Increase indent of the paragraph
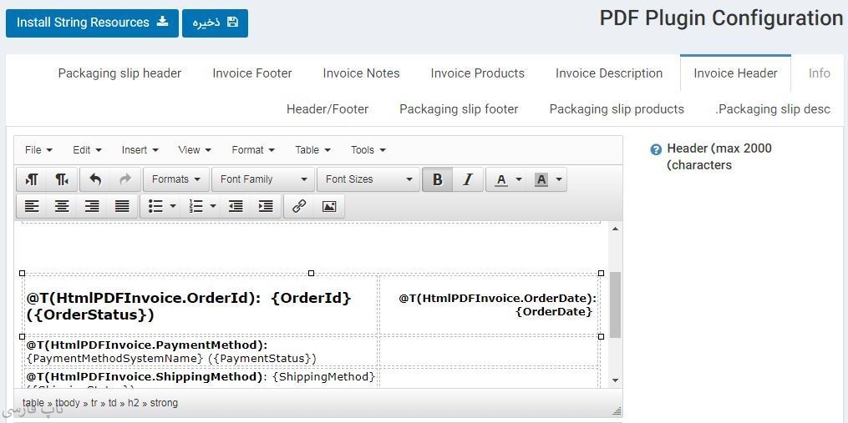 pos(266,206)
